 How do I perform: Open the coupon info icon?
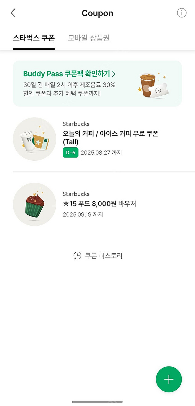182,13
